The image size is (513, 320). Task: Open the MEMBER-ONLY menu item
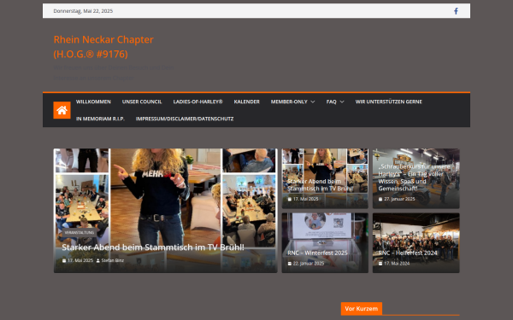[x=289, y=102]
